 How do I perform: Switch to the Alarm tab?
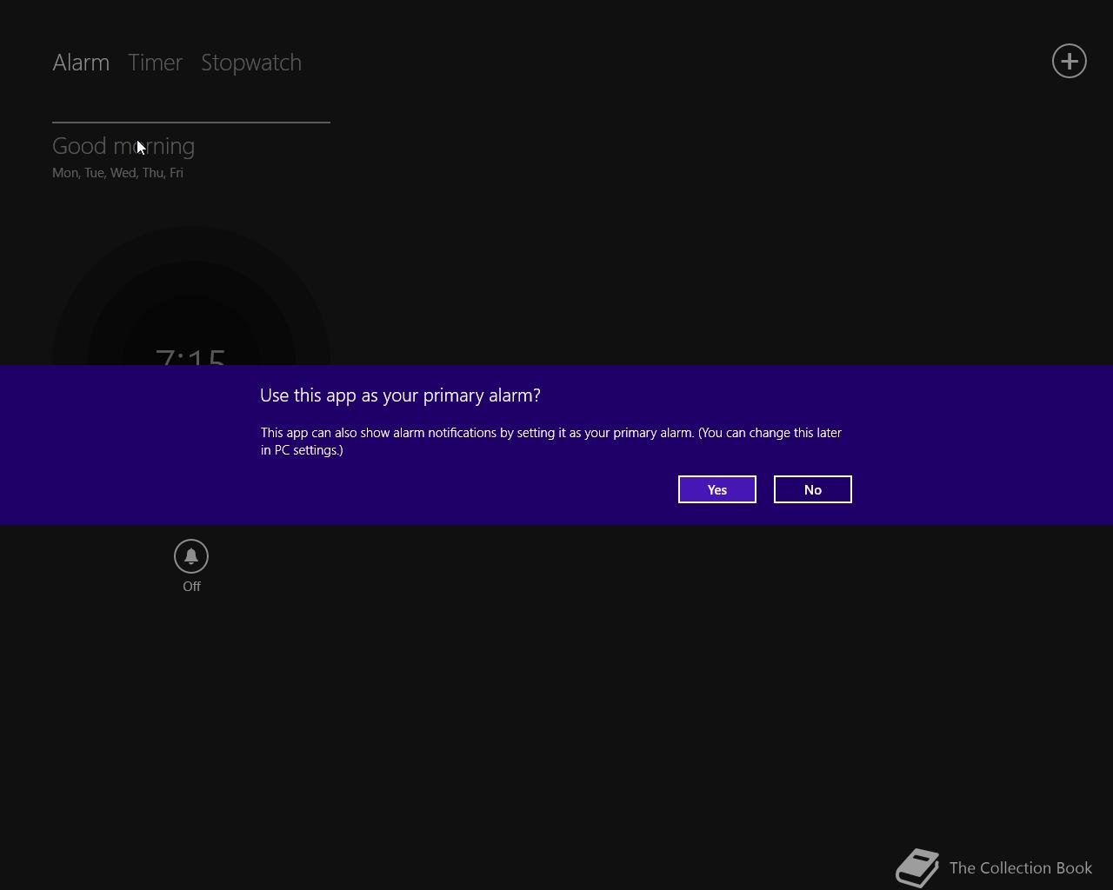click(81, 63)
